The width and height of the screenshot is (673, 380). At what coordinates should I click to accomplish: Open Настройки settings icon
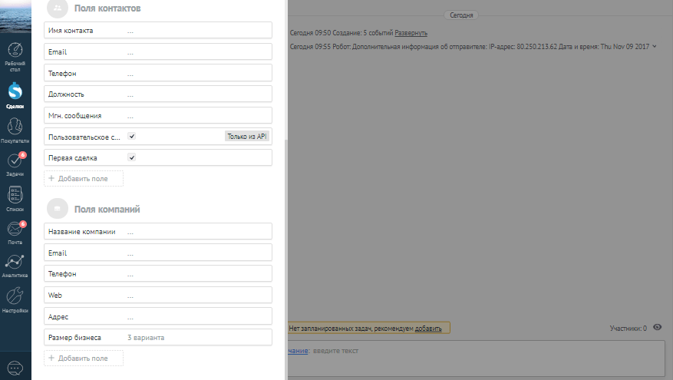(15, 299)
